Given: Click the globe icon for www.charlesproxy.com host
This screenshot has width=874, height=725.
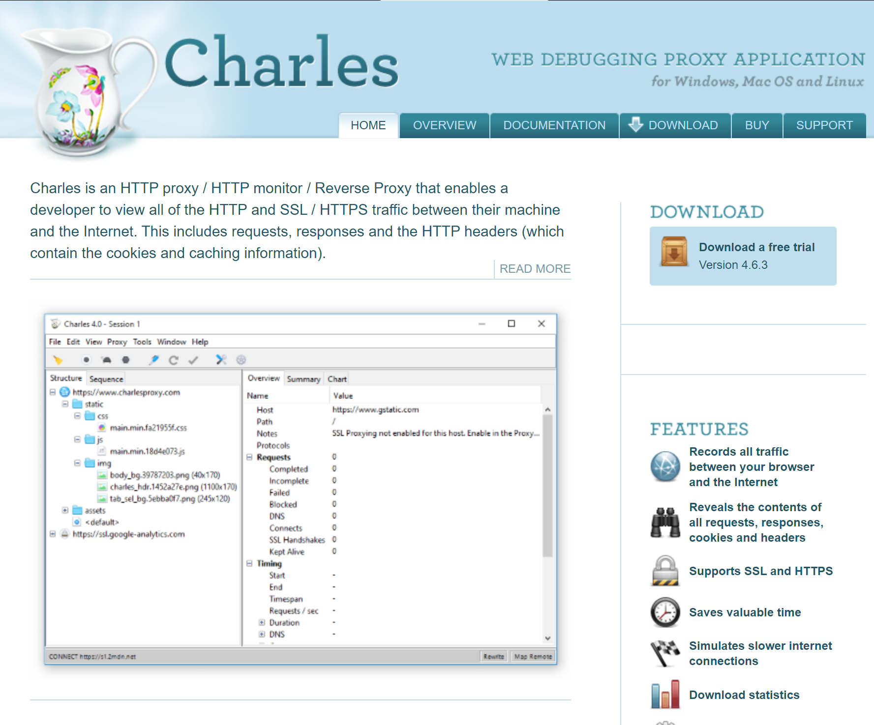Looking at the screenshot, I should (x=65, y=392).
